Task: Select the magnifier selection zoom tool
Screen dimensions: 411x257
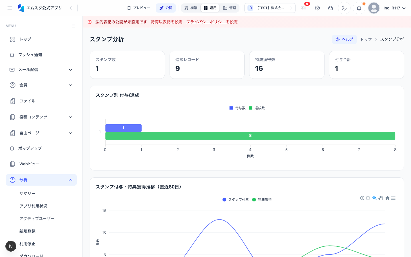Action: pos(374,198)
